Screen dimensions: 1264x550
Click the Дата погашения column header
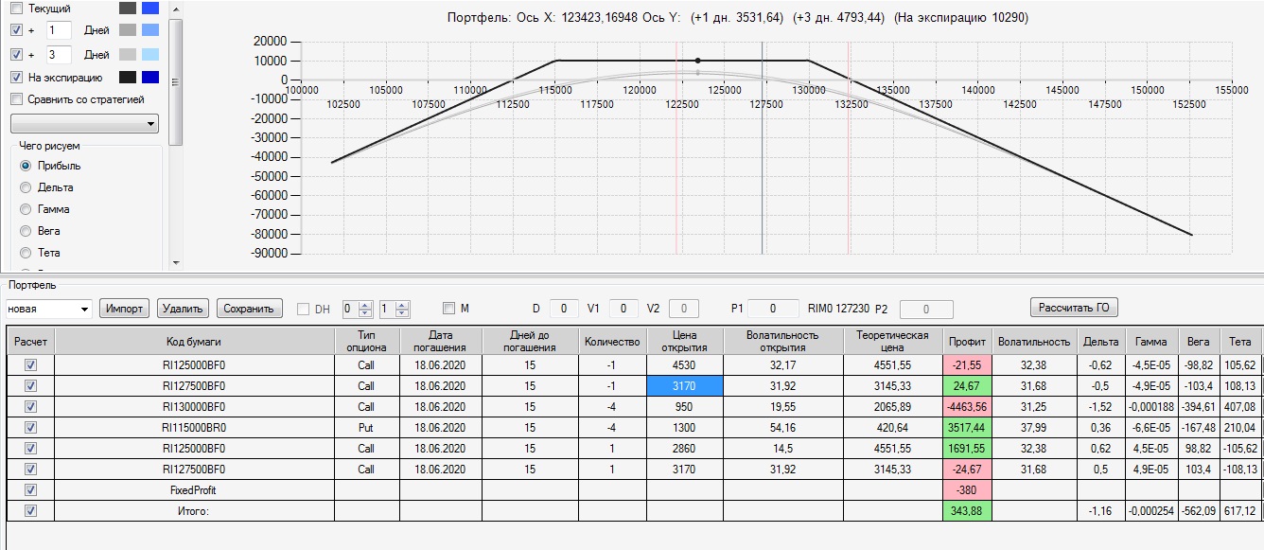point(440,341)
